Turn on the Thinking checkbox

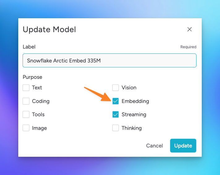point(116,128)
